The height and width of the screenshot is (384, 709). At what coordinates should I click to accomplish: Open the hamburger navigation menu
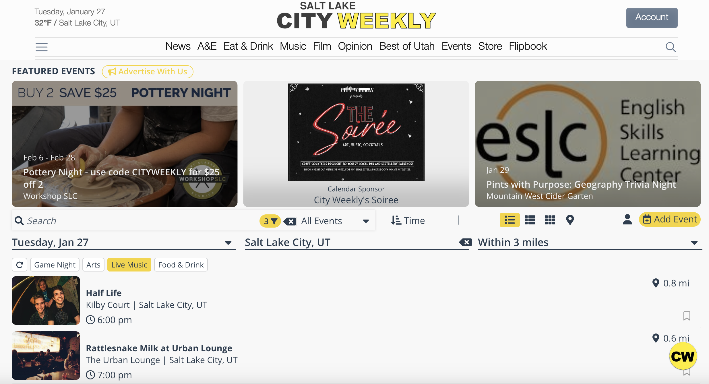(42, 47)
